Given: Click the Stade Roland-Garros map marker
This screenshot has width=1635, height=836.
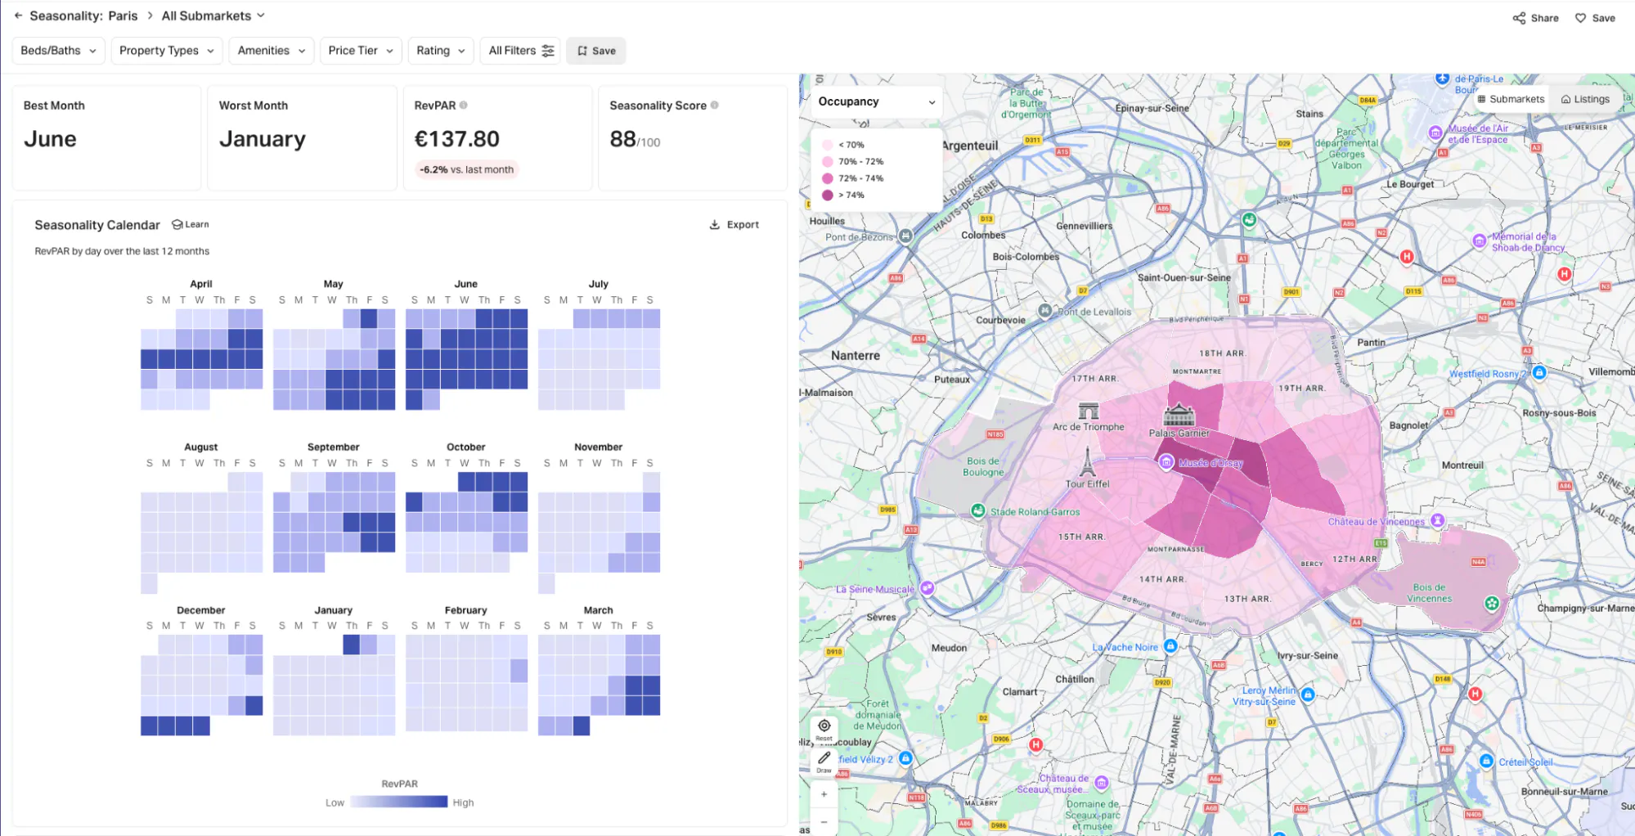Looking at the screenshot, I should point(977,511).
